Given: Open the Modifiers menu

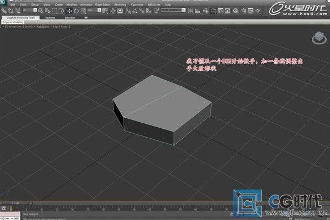Looking at the screenshot, I should coord(72,4).
